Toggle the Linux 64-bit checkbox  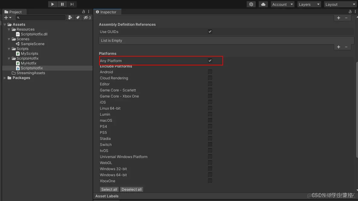[210, 108]
